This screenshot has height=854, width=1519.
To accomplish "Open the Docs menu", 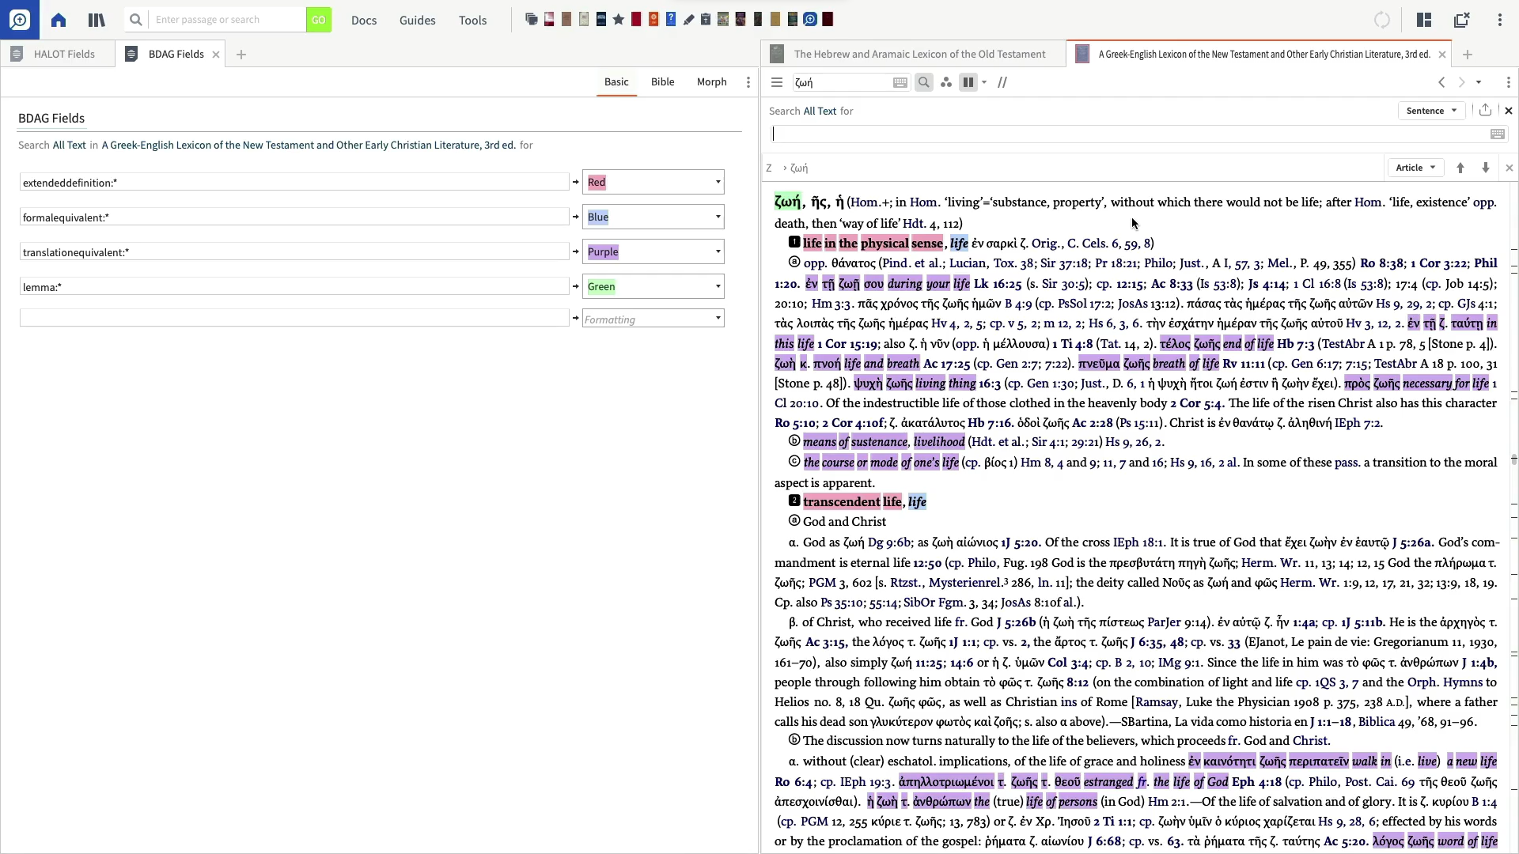I will (363, 20).
